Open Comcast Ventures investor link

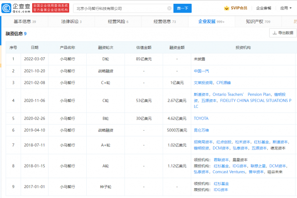pos(229,172)
